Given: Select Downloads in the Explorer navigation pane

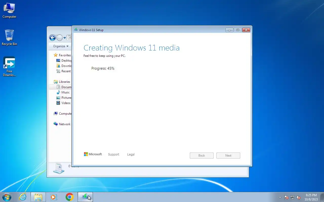Looking at the screenshot, I should (x=64, y=66).
